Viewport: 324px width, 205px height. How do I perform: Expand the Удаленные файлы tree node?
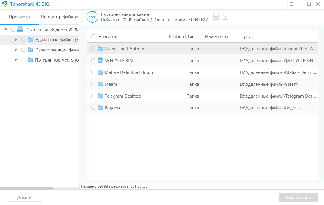pyautogui.click(x=16, y=40)
